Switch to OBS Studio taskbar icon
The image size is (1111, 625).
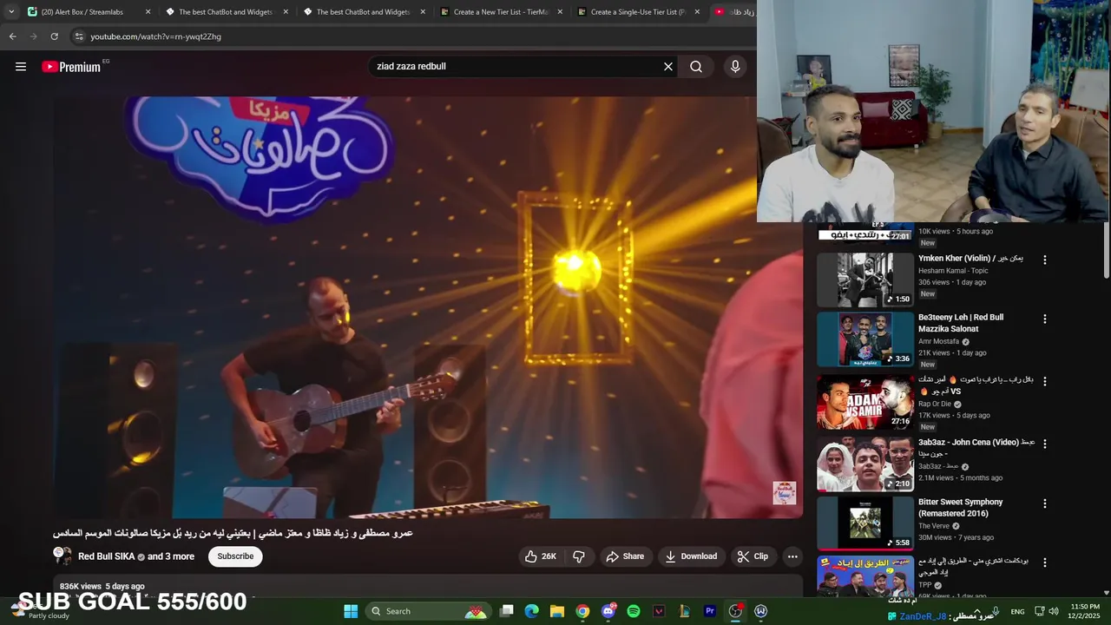click(735, 611)
